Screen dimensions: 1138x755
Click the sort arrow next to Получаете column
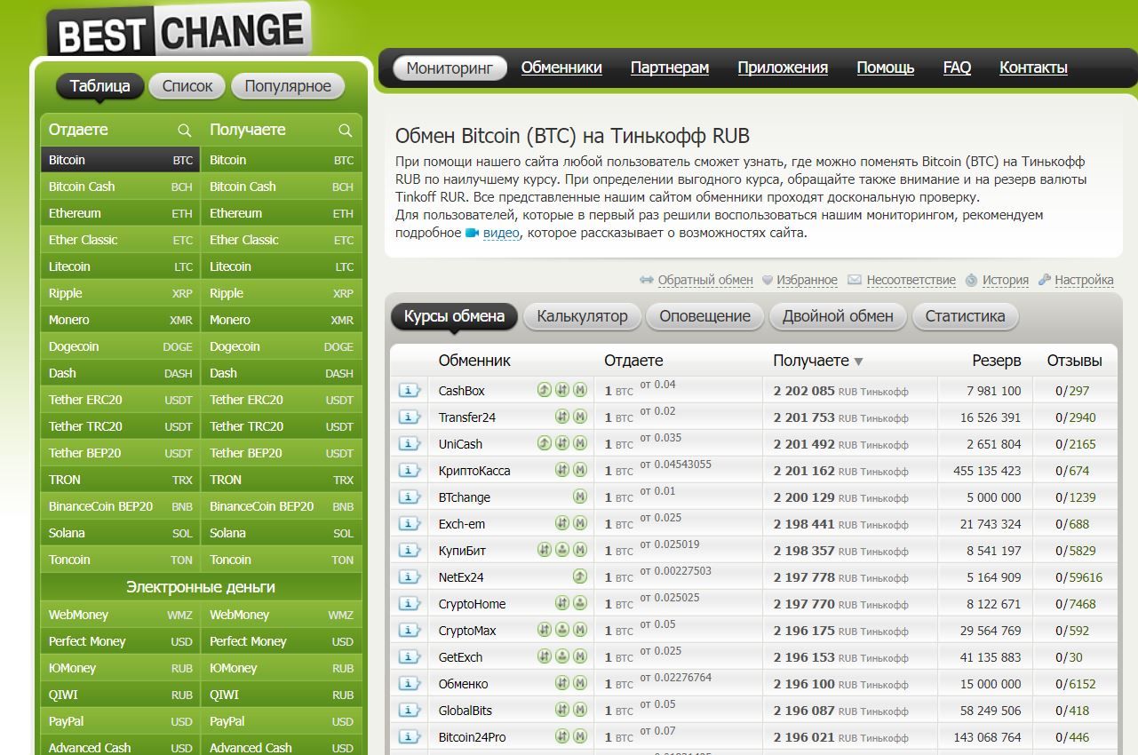pos(858,362)
